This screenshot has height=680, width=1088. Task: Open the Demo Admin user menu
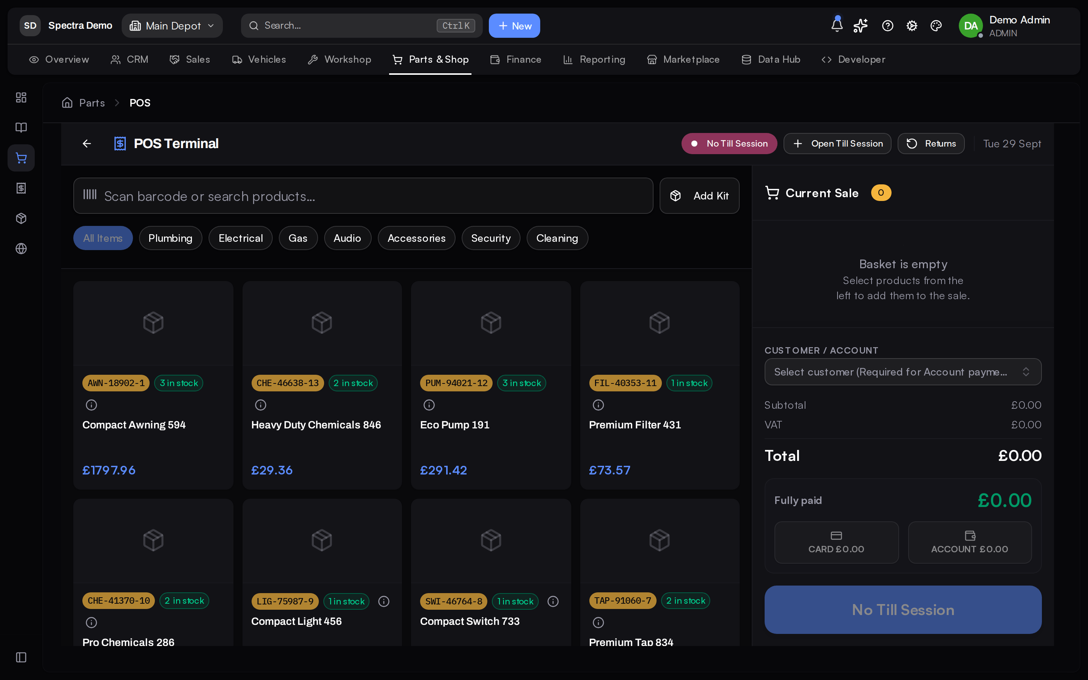(x=1005, y=26)
